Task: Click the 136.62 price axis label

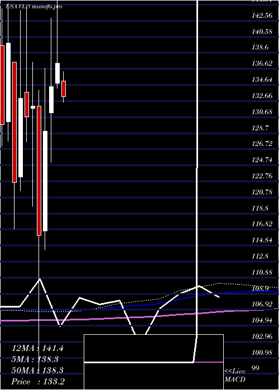Action: (x=262, y=64)
